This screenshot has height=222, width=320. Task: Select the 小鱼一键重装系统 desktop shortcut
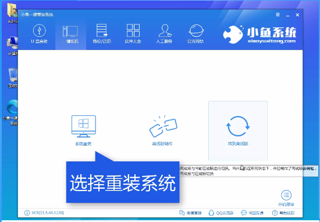coord(10,112)
